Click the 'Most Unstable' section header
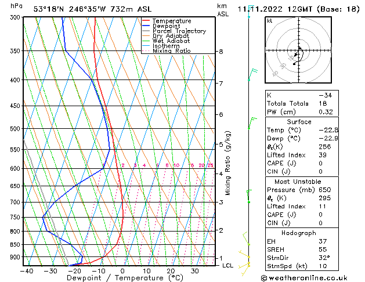 [x=298, y=182]
